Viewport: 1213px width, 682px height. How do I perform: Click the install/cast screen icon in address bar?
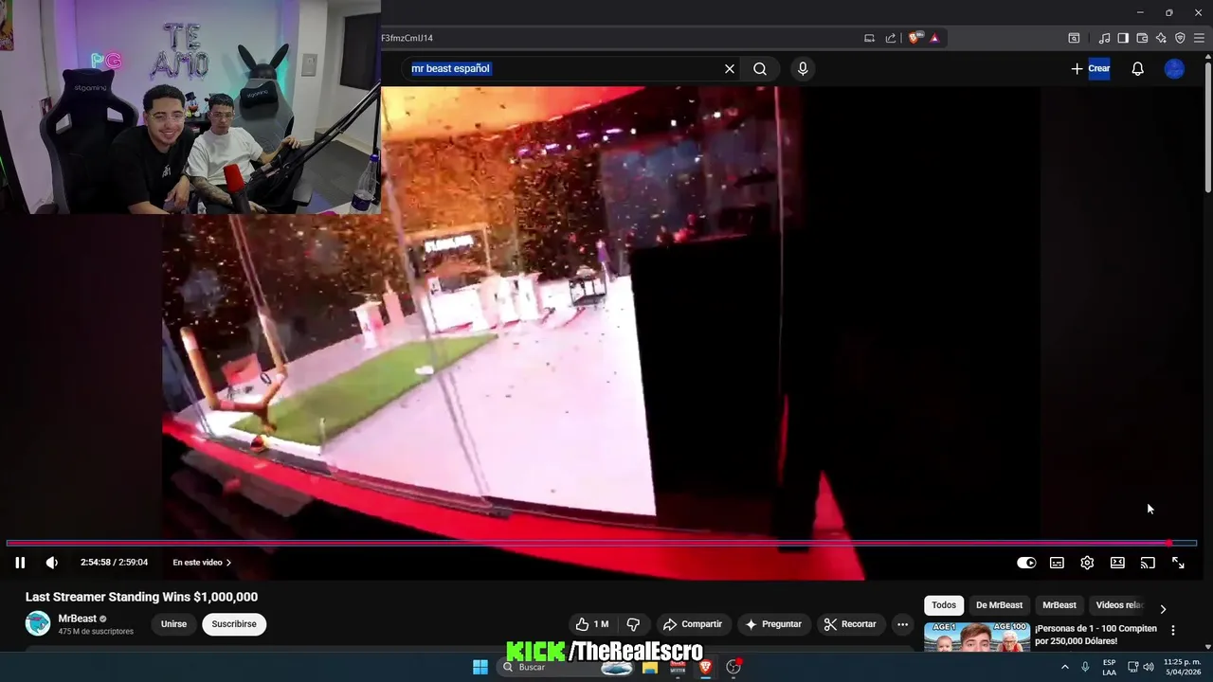(869, 38)
